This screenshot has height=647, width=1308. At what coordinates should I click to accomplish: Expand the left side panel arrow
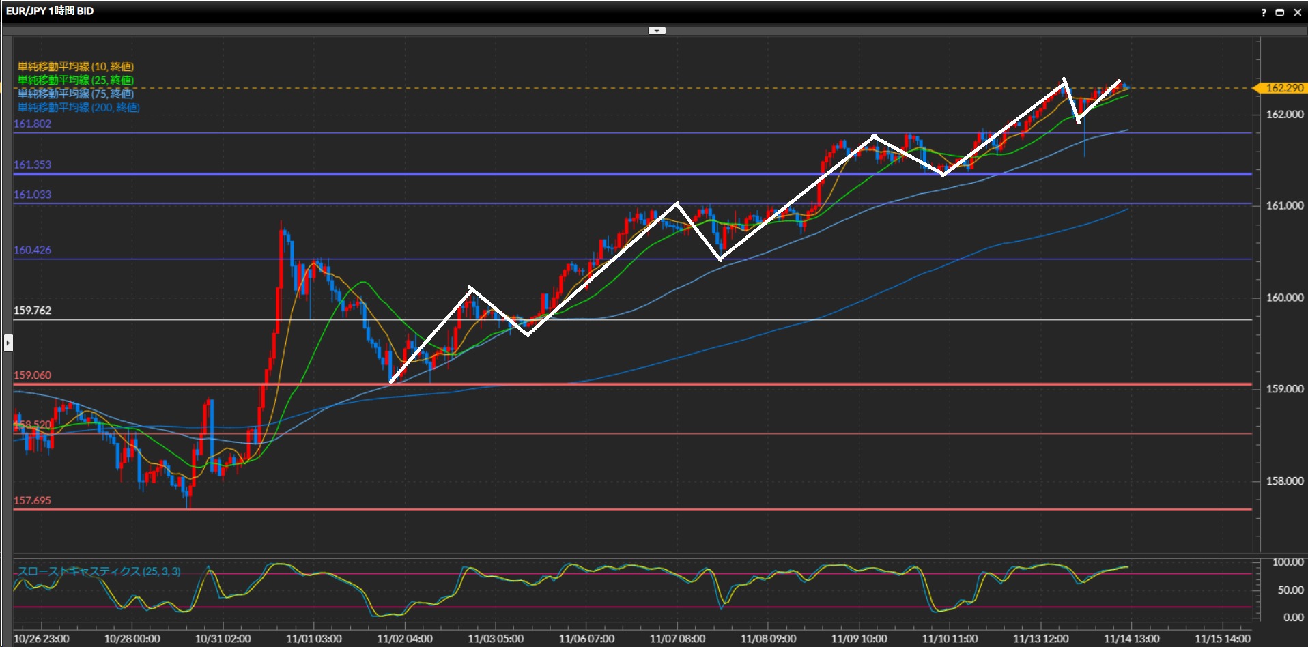click(8, 343)
